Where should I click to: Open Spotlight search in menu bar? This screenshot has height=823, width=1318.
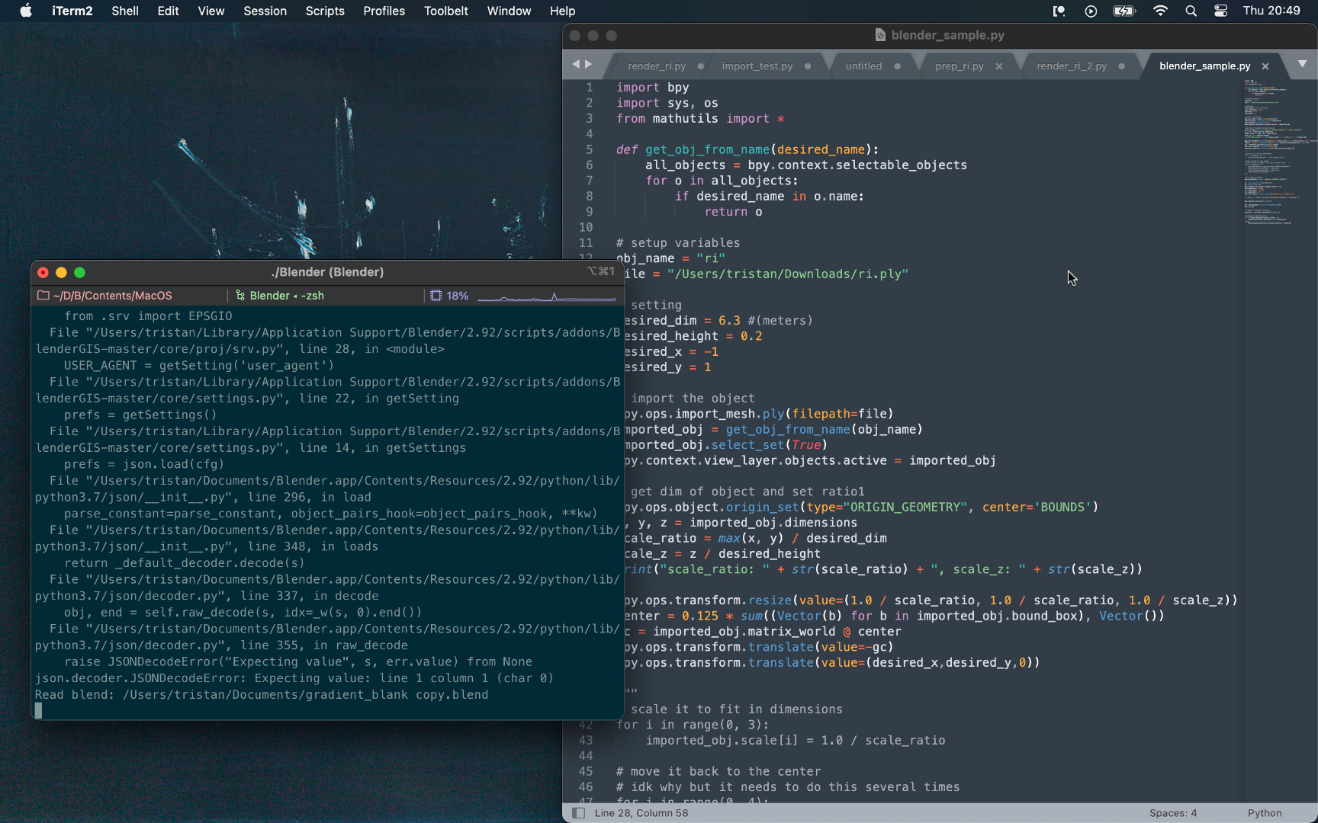point(1191,11)
